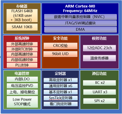Select the SPI x2 block
Viewport: 122px width, 114px height.
[x=100, y=101]
